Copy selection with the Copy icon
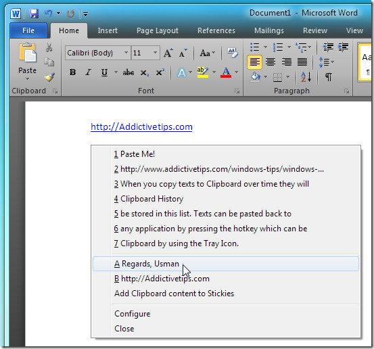Viewport: 374px width, 349px height. click(49, 62)
